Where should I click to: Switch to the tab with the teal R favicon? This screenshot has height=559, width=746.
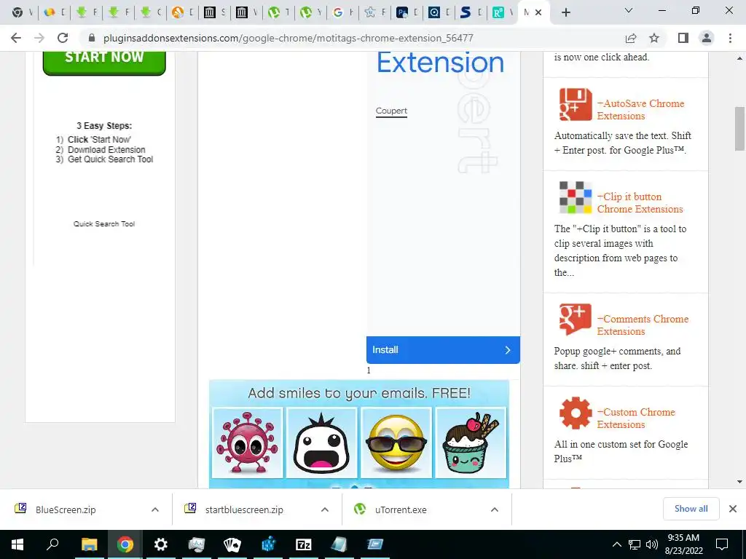[503, 12]
